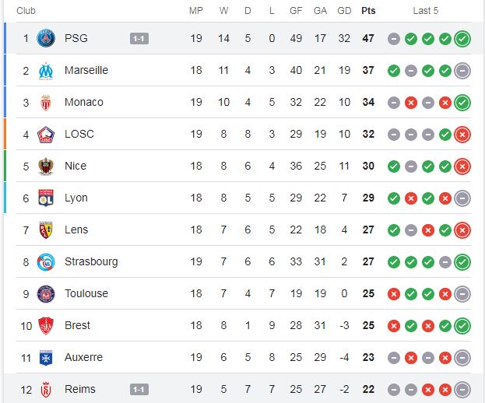
Task: Click the 1-1 live score badge beside Reims
Action: pyautogui.click(x=139, y=390)
